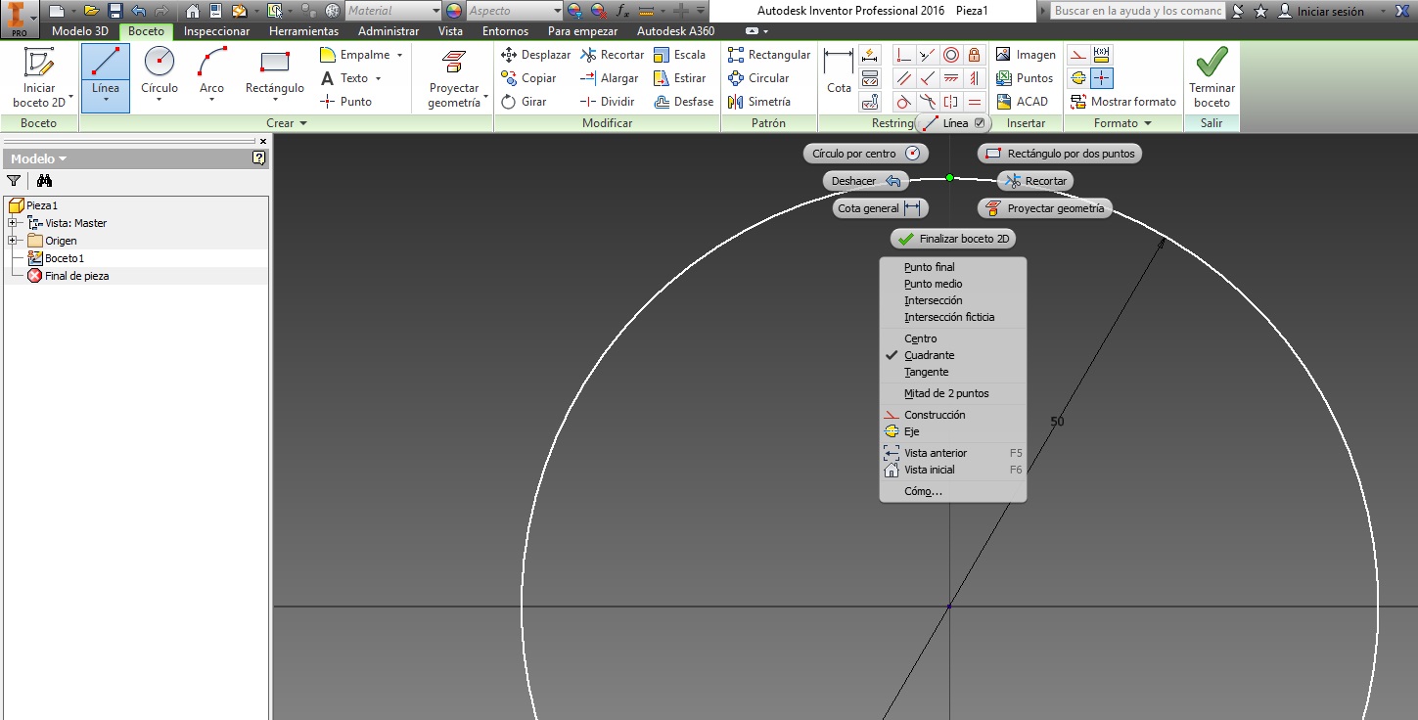Screen dimensions: 1418x720
Task: Select the Escala tool
Action: (x=679, y=55)
